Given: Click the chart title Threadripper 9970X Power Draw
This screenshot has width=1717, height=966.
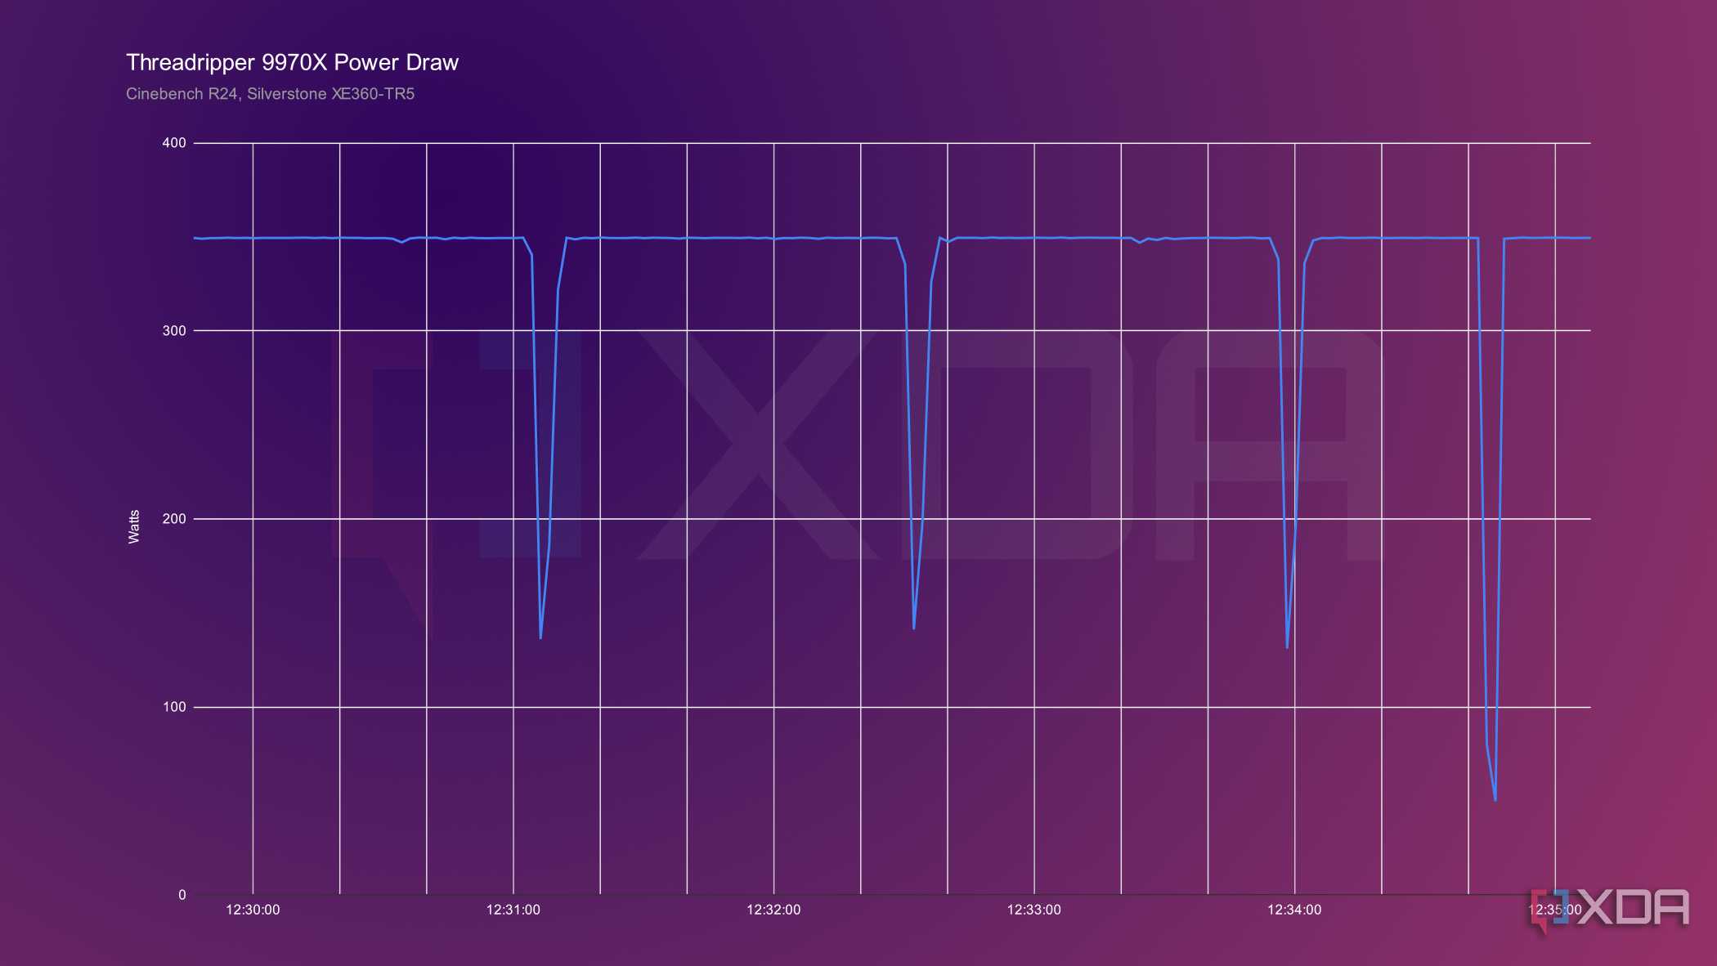Looking at the screenshot, I should tap(292, 63).
